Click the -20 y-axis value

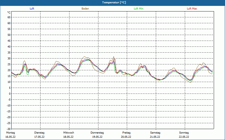(x=9, y=117)
